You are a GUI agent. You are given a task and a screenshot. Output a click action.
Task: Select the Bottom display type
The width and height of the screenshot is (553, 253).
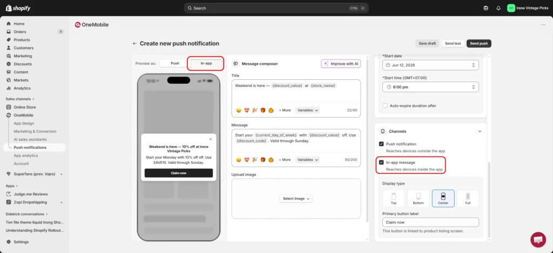[419, 199]
